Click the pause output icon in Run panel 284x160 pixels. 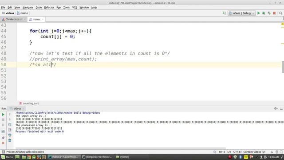pos(3,125)
